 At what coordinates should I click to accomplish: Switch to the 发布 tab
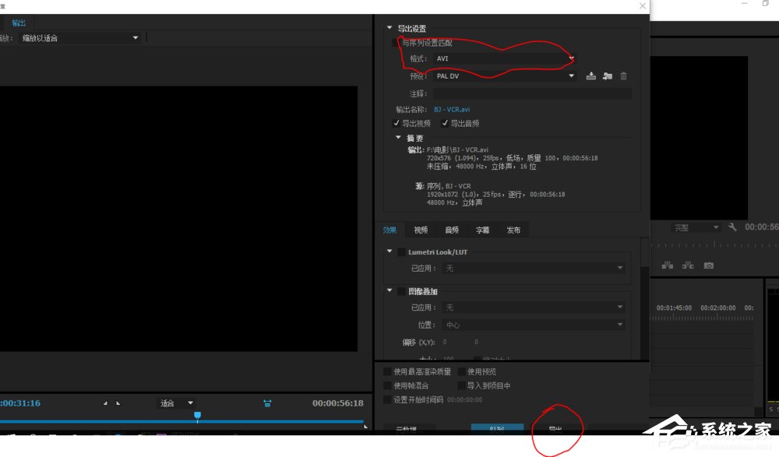[x=513, y=230]
